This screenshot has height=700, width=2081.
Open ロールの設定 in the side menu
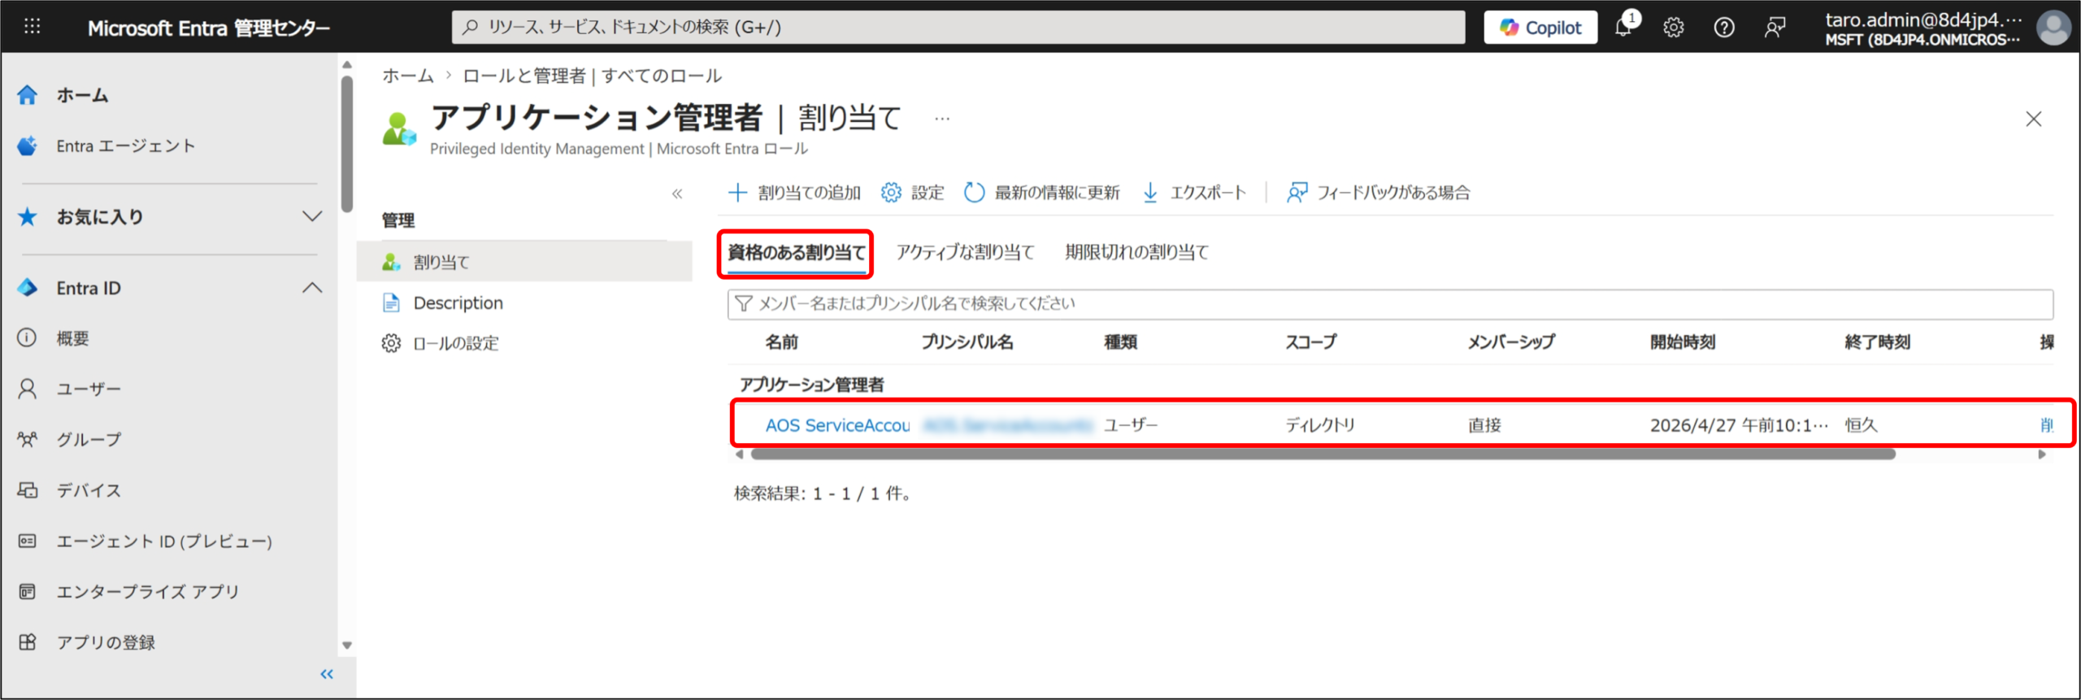click(455, 344)
